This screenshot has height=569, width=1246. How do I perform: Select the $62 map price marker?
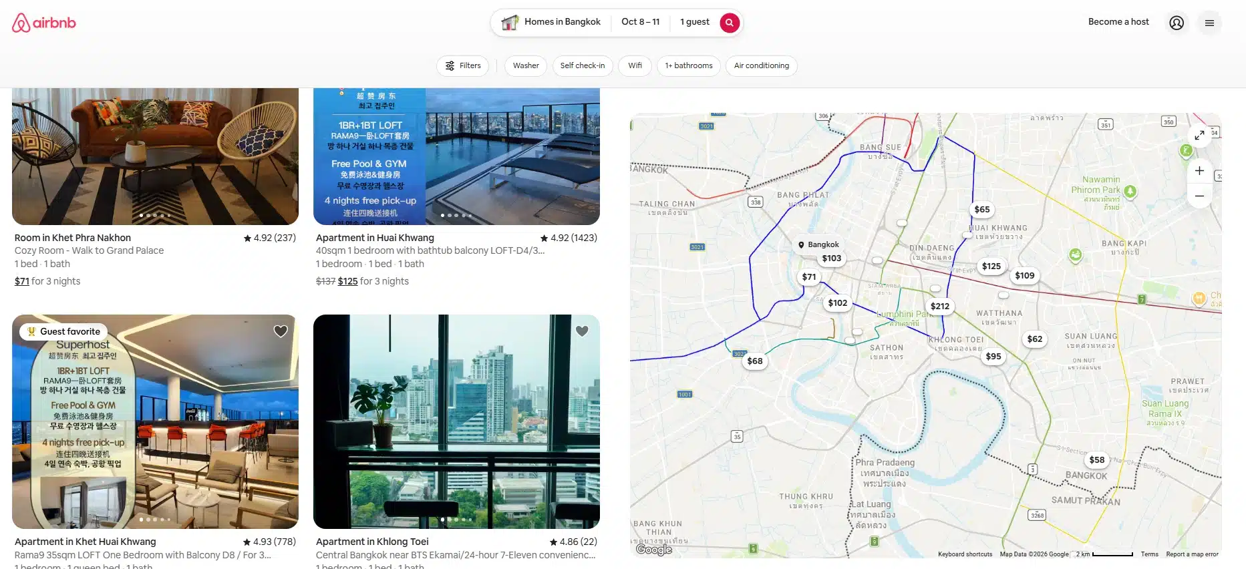[1035, 339]
